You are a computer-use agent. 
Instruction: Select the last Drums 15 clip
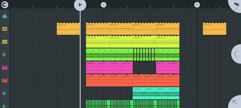[x=168, y=42]
